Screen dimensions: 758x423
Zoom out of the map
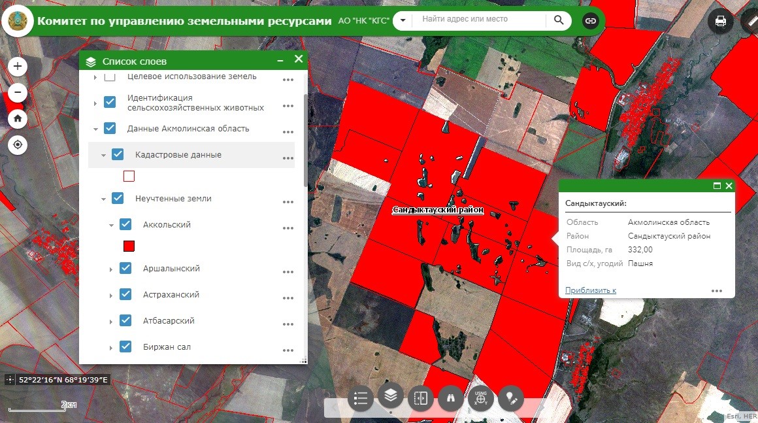pos(18,92)
